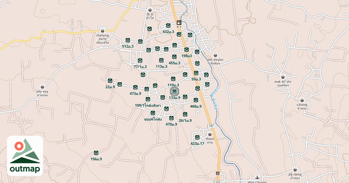The image size is (349, 183).
Task: Select house marker 156ม.9
Action: tap(96, 153)
